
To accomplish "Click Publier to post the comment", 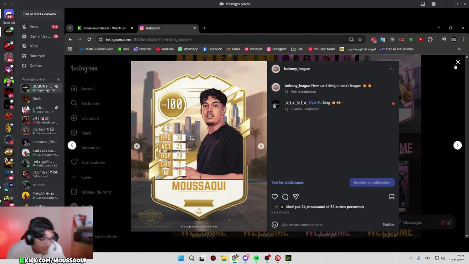I will click(388, 225).
